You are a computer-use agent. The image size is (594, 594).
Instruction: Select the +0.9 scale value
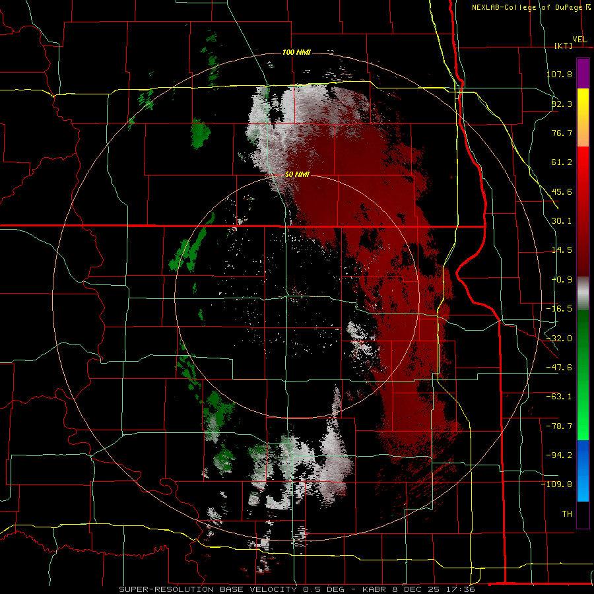(562, 280)
